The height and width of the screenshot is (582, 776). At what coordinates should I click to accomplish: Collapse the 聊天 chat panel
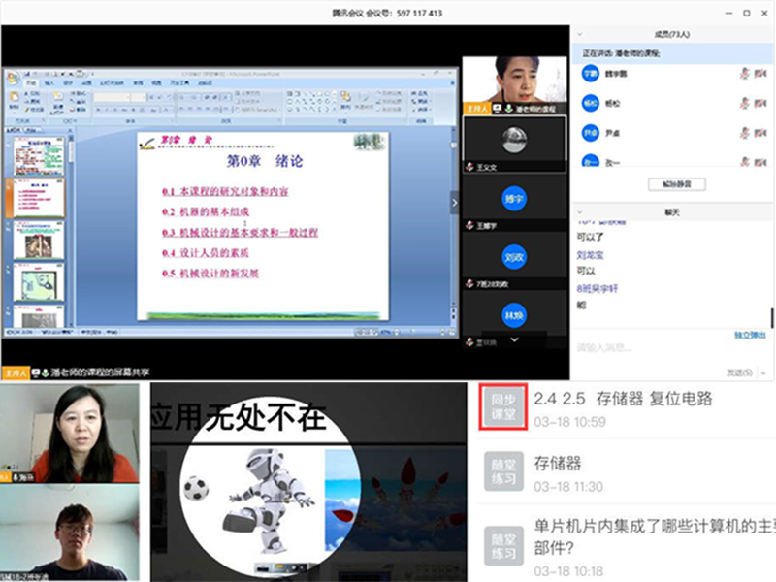(579, 210)
